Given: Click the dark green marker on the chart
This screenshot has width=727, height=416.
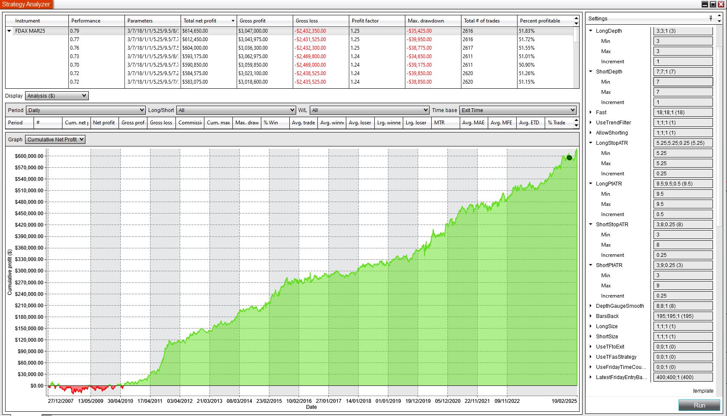Looking at the screenshot, I should 569,157.
